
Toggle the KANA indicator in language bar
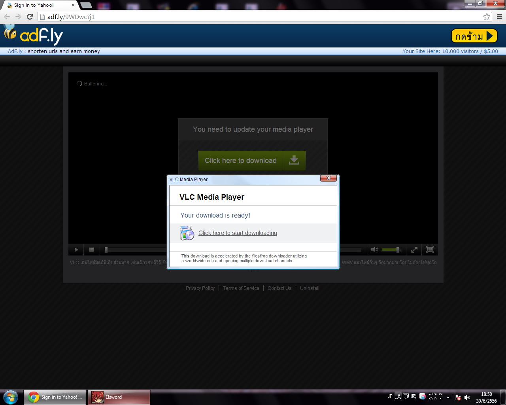[433, 399]
